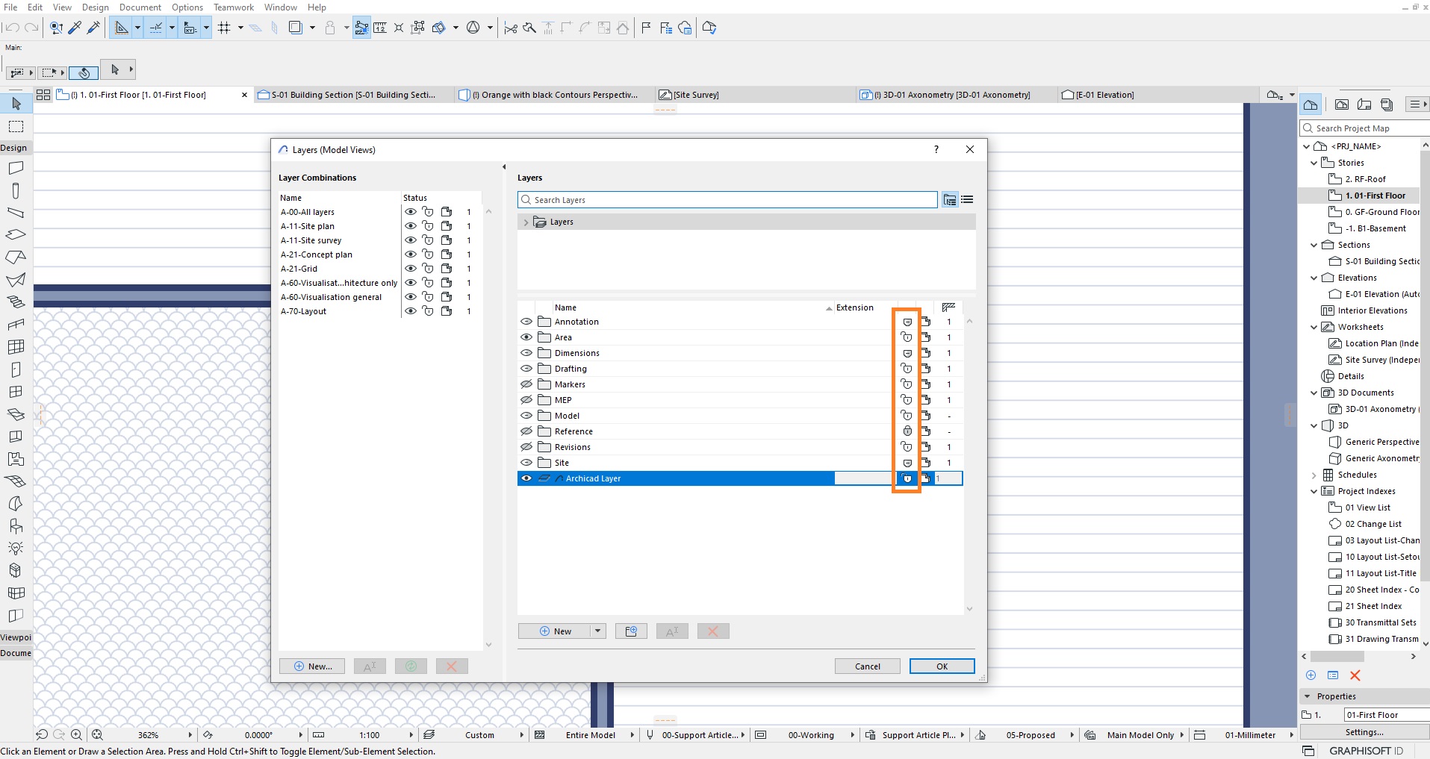Open the Document menu

140,7
